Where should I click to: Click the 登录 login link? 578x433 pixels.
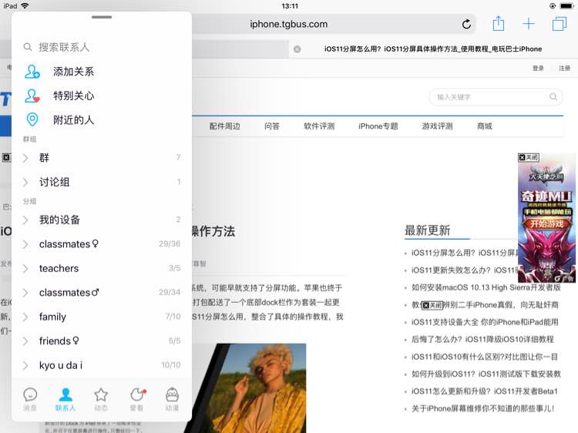pos(538,68)
